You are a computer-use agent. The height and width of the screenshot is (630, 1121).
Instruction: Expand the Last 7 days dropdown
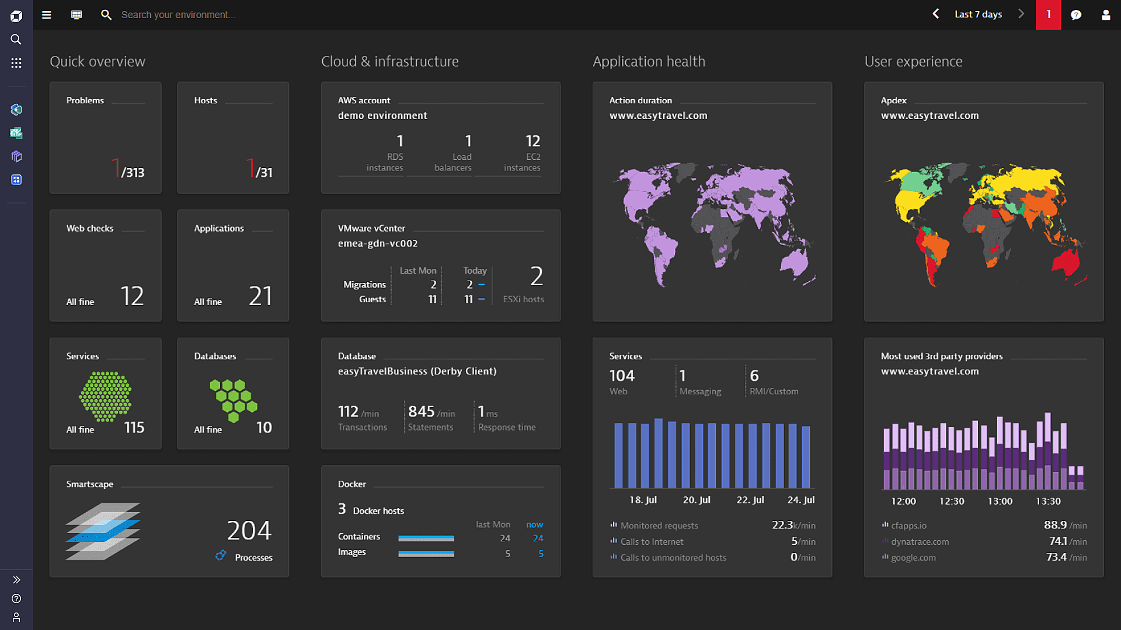pyautogui.click(x=979, y=15)
